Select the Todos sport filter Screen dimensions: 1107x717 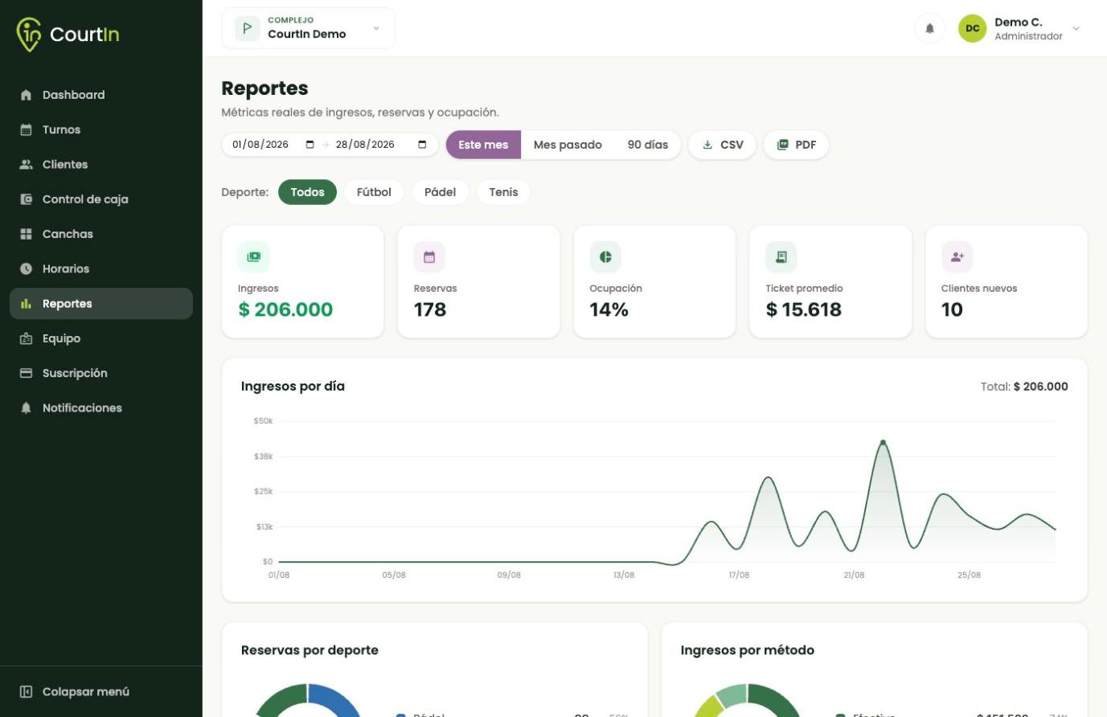coord(307,192)
